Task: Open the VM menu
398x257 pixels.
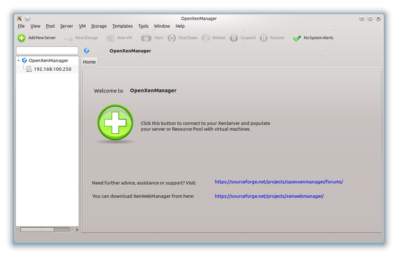Action: pyautogui.click(x=82, y=26)
